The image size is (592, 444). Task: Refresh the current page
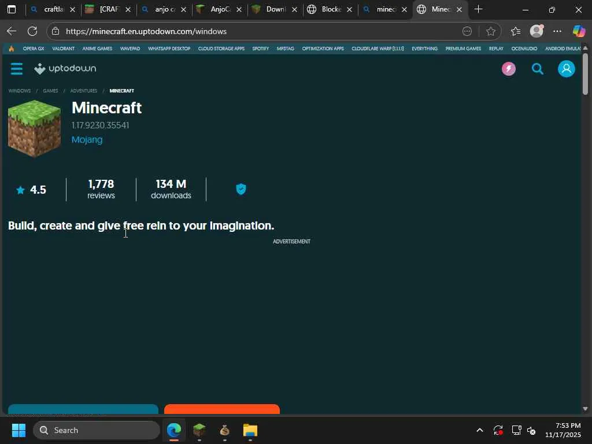32,31
